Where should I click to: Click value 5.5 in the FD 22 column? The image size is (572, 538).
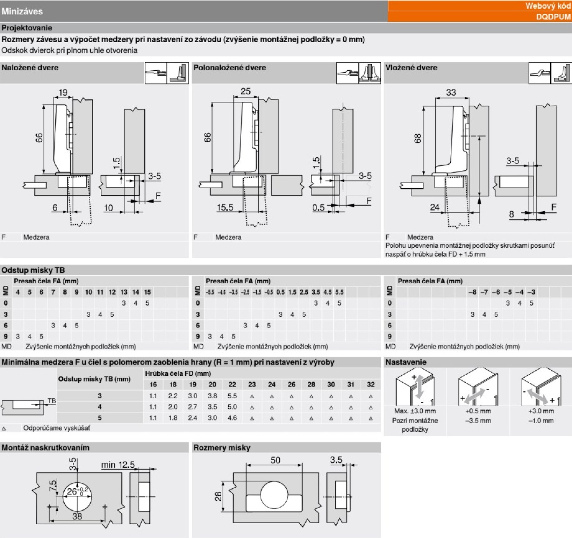[232, 396]
